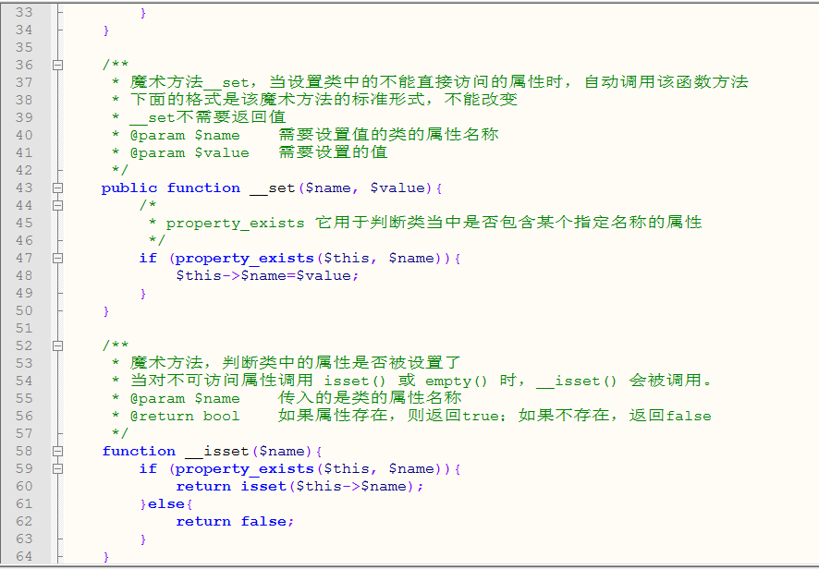Click 'function' keyword before __set
819x569 pixels.
(203, 188)
